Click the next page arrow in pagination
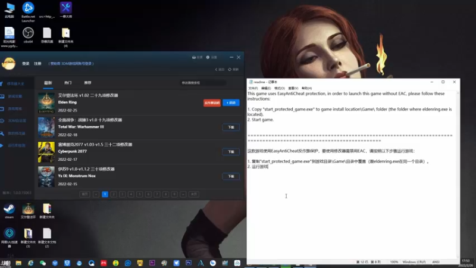Image resolution: width=476 pixels, height=268 pixels. 183,194
